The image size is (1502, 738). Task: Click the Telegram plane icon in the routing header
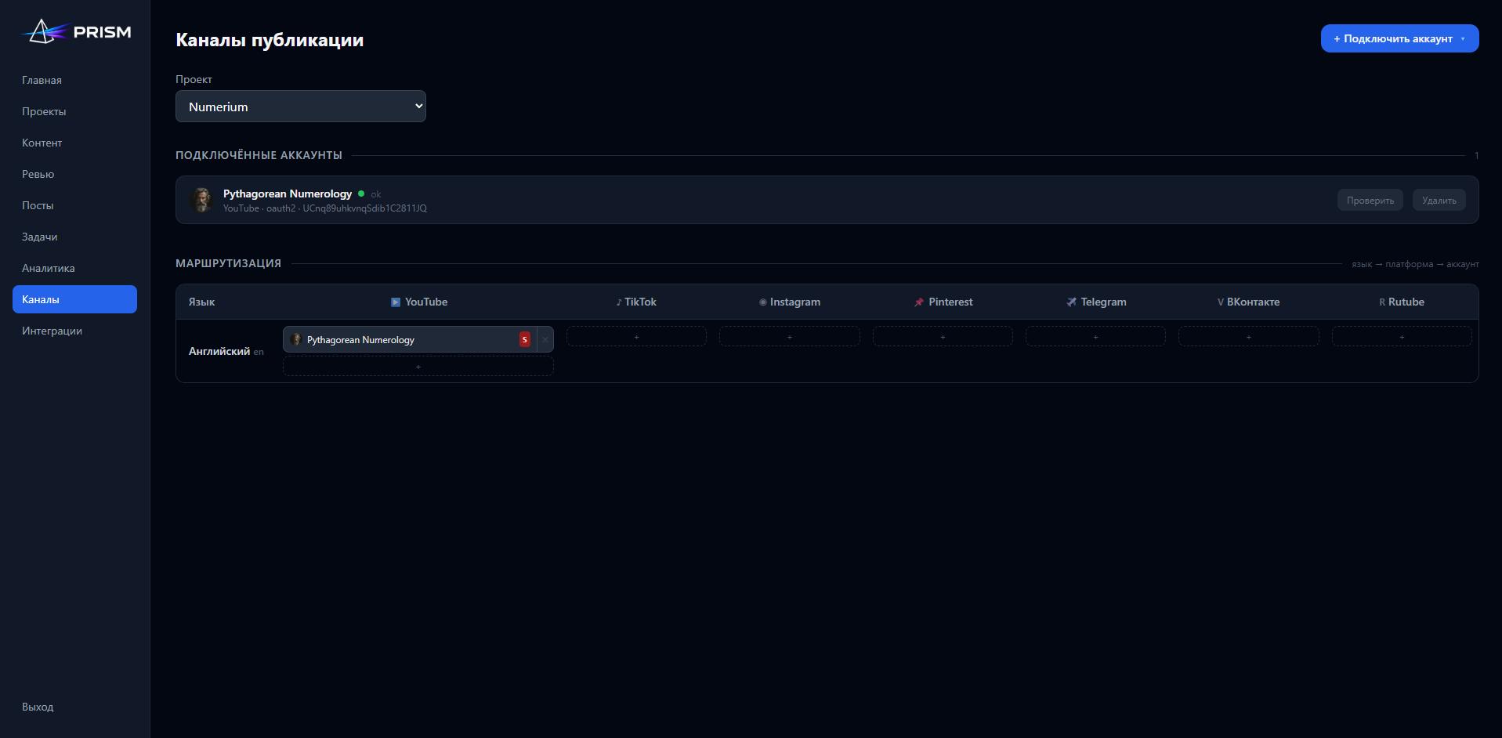(x=1071, y=302)
